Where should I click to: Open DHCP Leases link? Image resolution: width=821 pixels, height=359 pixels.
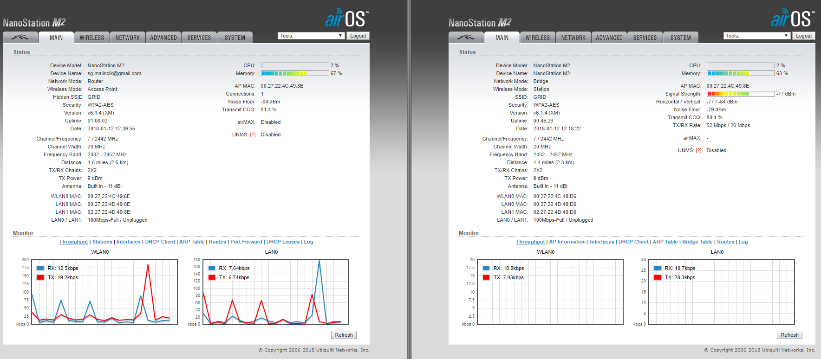[283, 242]
